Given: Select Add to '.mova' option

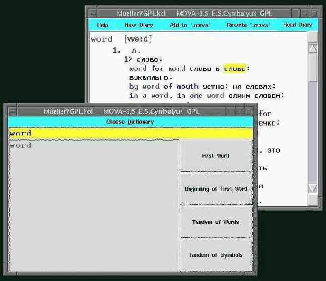Looking at the screenshot, I should pos(190,25).
